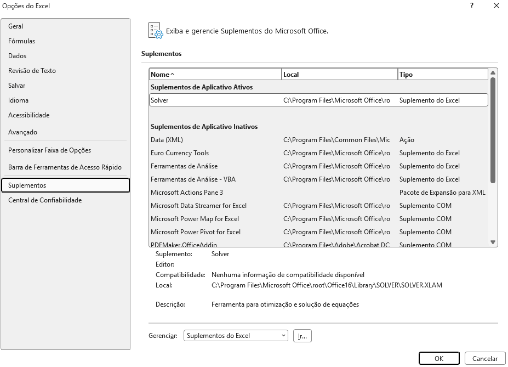This screenshot has width=508, height=367.
Task: Select the Solver add-in row
Action: tap(319, 100)
